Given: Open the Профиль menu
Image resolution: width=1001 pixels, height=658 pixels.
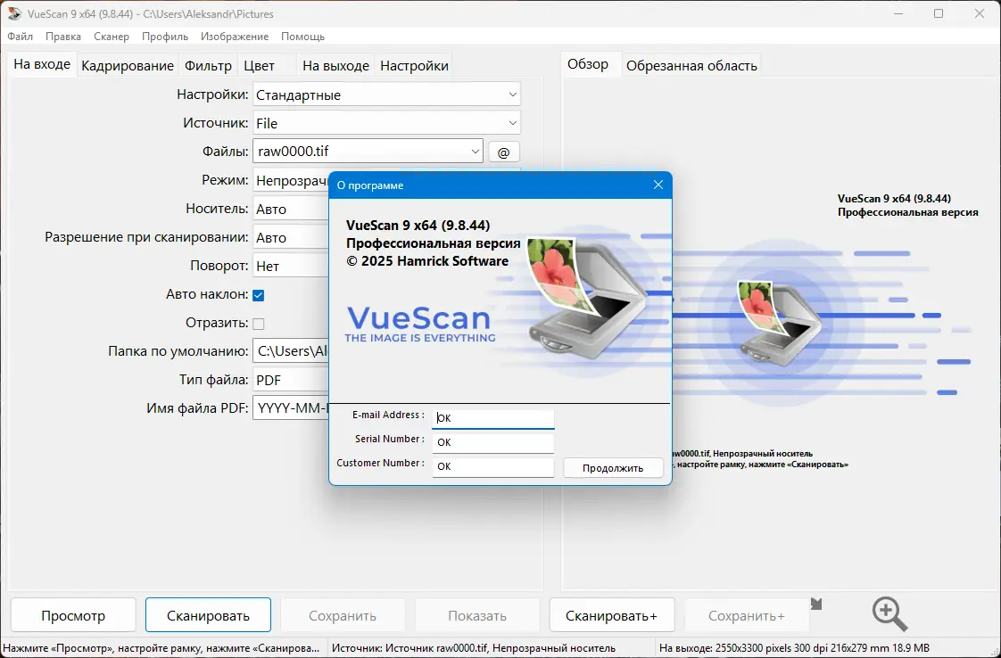Looking at the screenshot, I should [165, 37].
